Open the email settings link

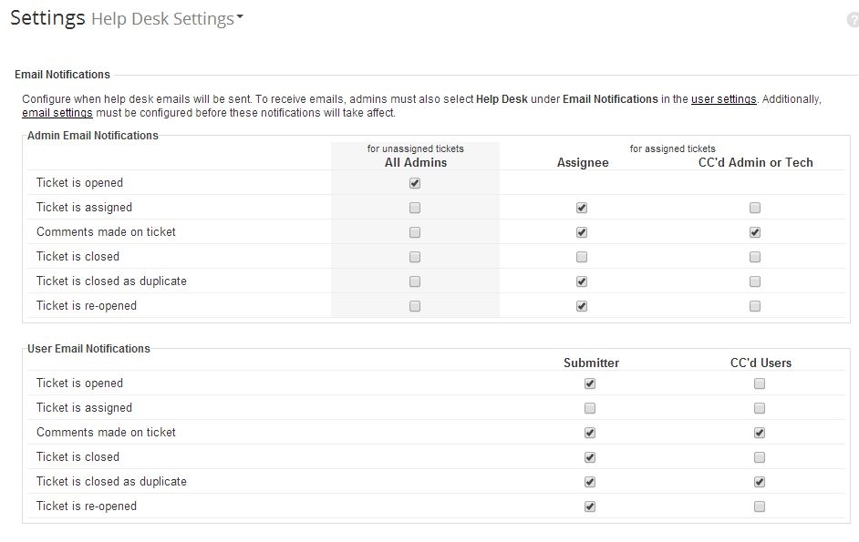coord(57,113)
